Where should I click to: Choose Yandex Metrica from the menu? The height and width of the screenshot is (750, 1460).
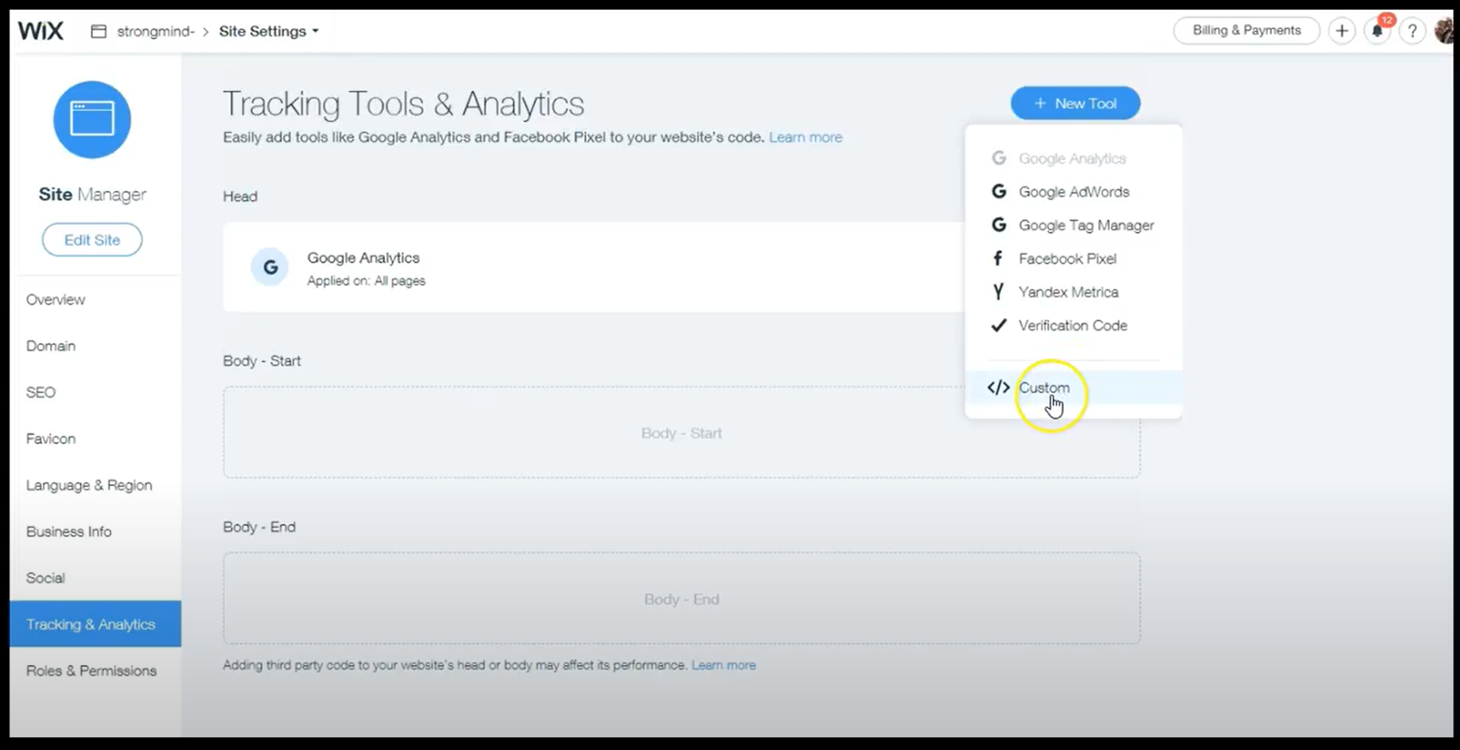pyautogui.click(x=1073, y=292)
